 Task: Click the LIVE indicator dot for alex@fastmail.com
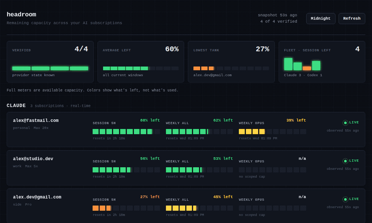point(345,123)
